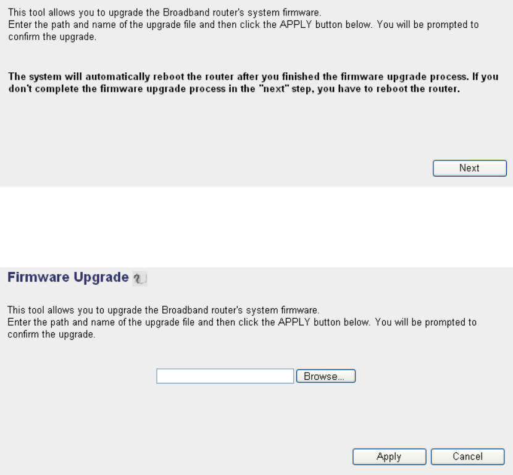Click "Broadband router's" text under Firmware Upgrade heading
Viewport: 513px width, 475px height.
coord(202,310)
